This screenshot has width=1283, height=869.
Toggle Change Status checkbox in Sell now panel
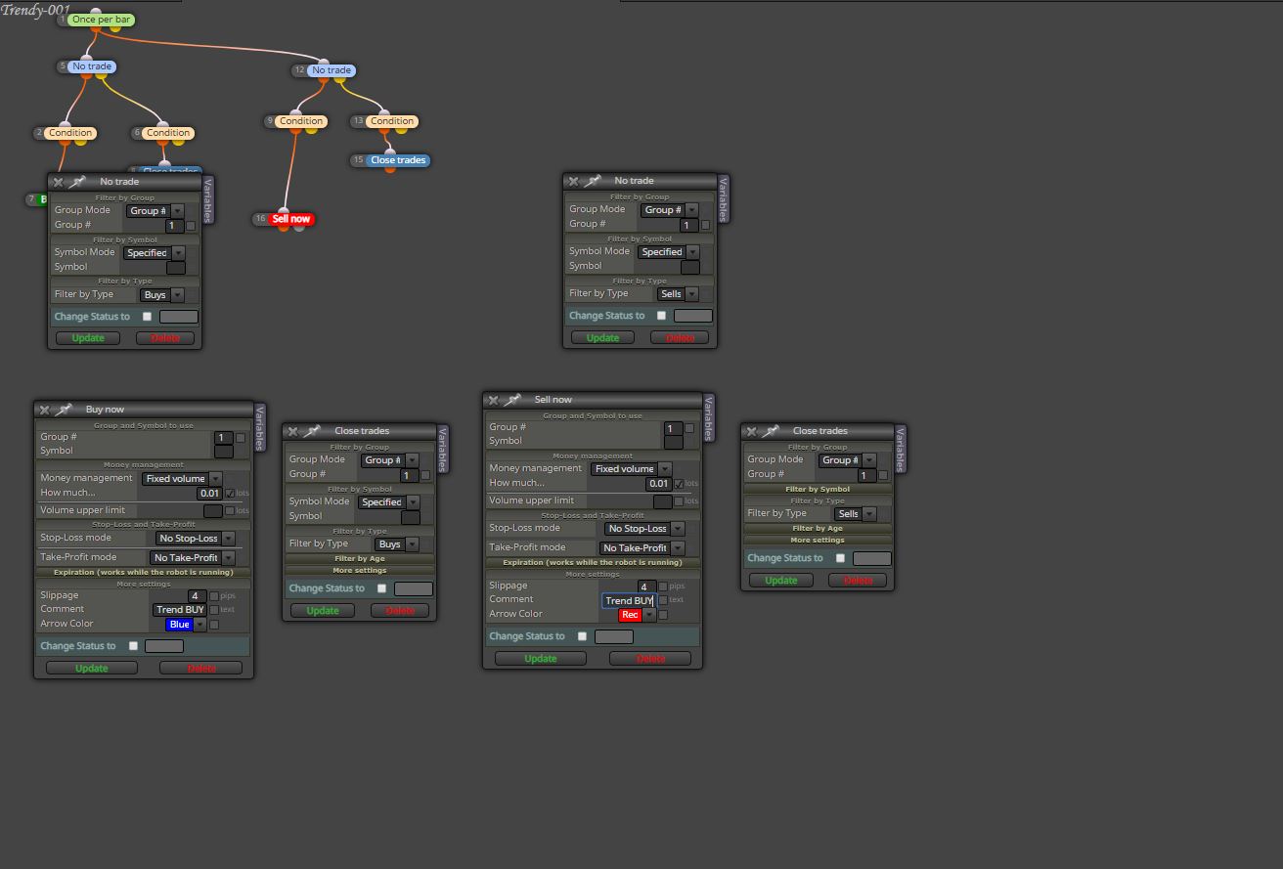coord(583,636)
